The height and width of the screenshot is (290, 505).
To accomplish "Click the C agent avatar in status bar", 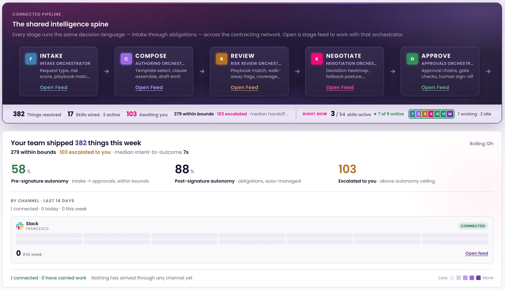I will [419, 114].
